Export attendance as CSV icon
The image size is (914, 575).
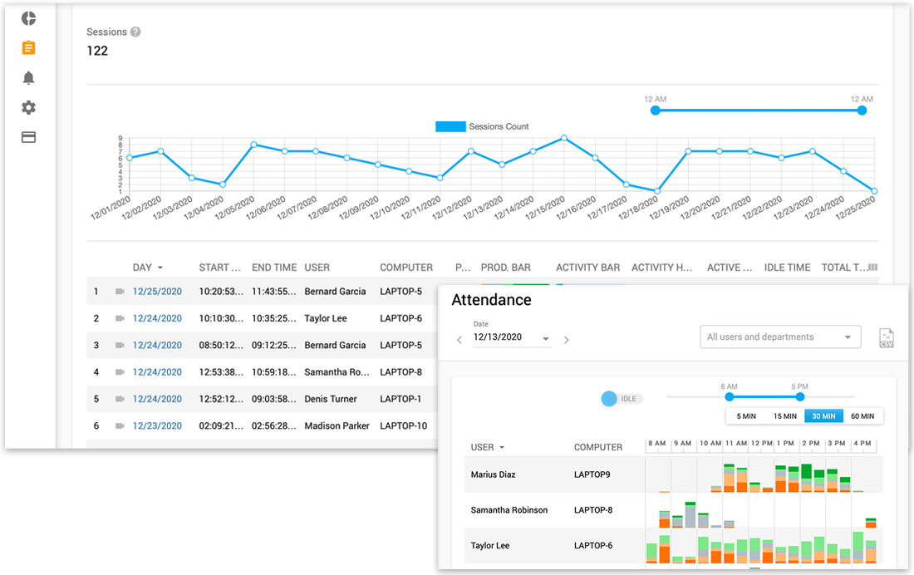coord(886,337)
